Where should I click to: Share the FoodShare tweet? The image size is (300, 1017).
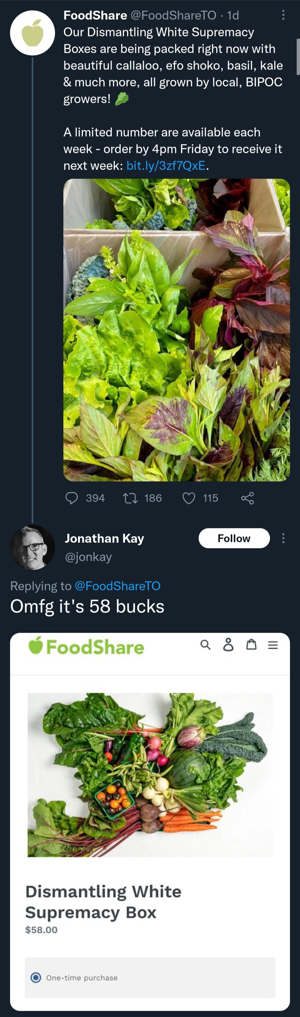(247, 498)
